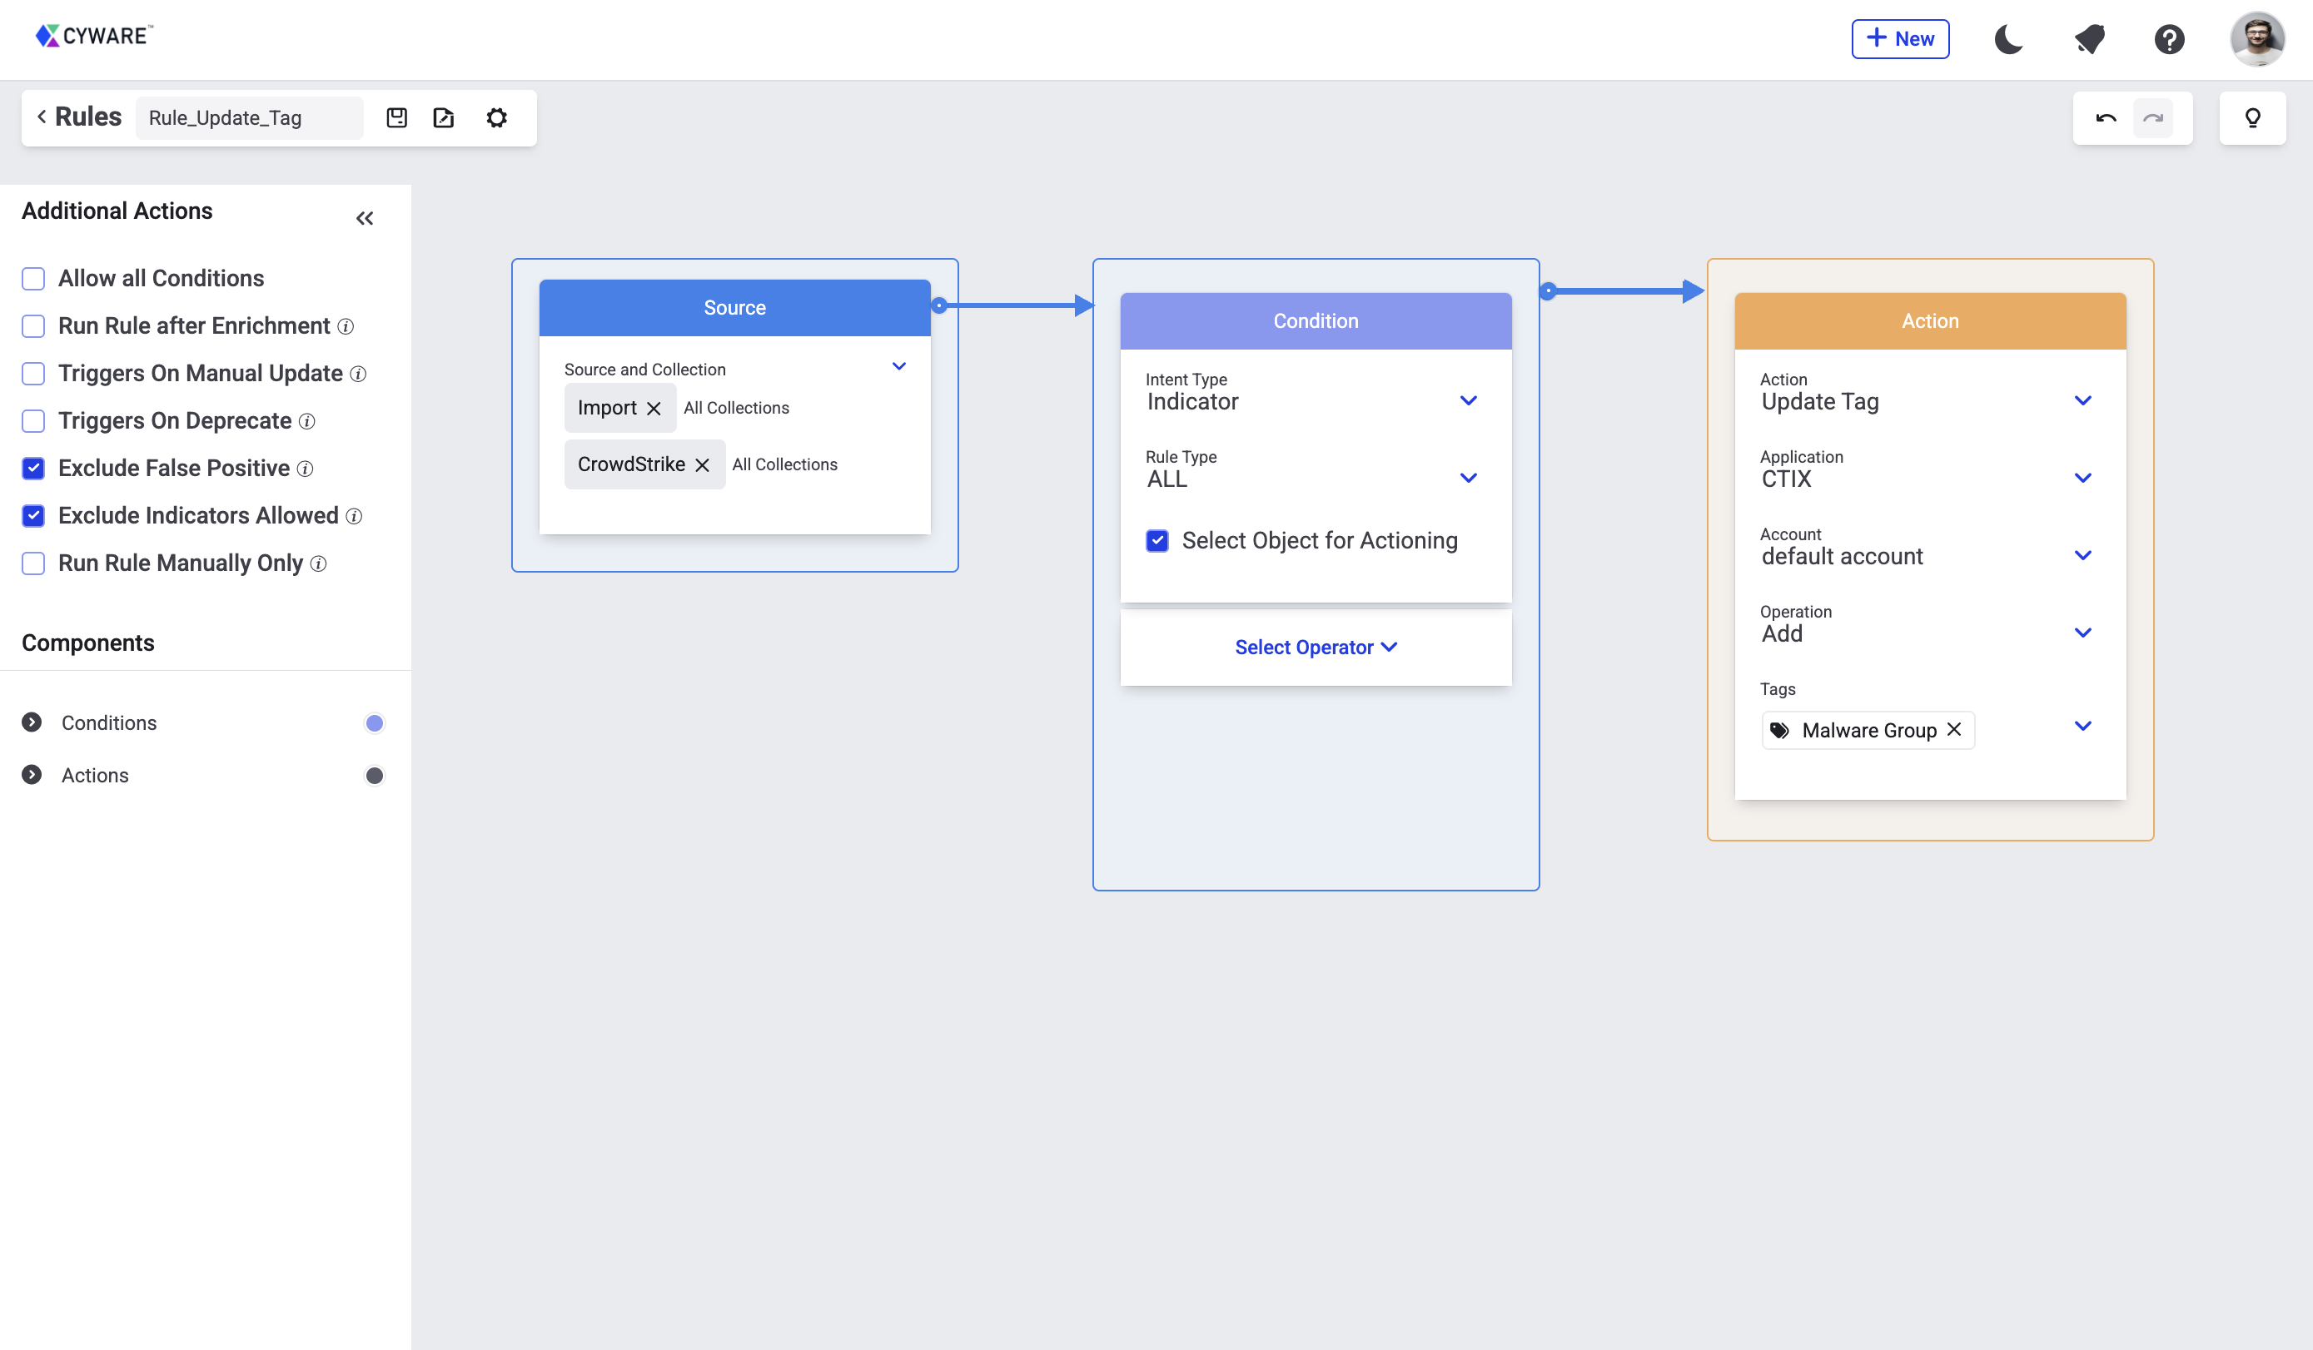Click the save rule icon

click(396, 117)
